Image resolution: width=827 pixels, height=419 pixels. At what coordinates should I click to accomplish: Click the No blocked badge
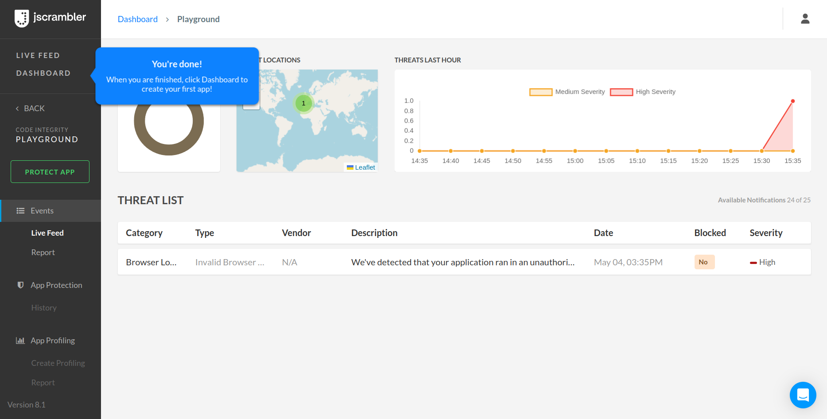coord(704,262)
